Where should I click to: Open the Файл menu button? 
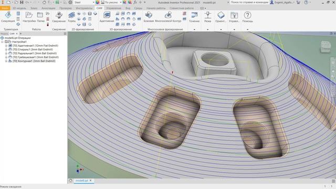coord(5,8)
